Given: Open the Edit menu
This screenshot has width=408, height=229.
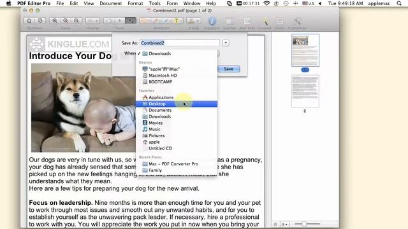Looking at the screenshot, I should pos(74,3).
